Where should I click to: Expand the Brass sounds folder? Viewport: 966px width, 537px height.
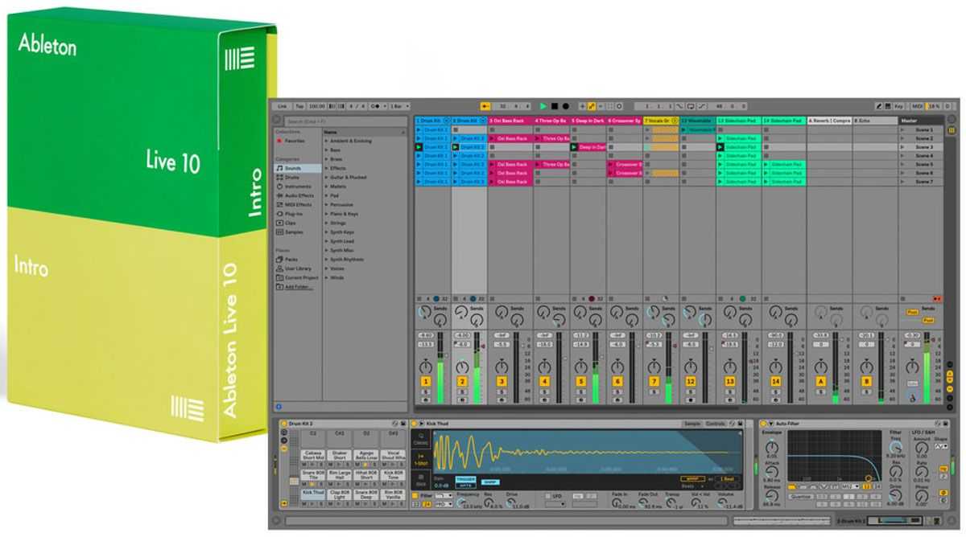pyautogui.click(x=326, y=159)
